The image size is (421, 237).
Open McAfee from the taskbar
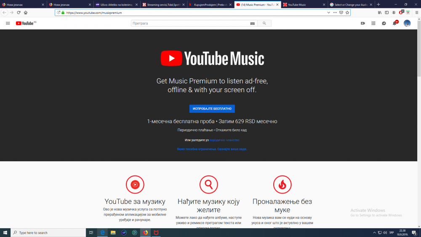pyautogui.click(x=156, y=233)
